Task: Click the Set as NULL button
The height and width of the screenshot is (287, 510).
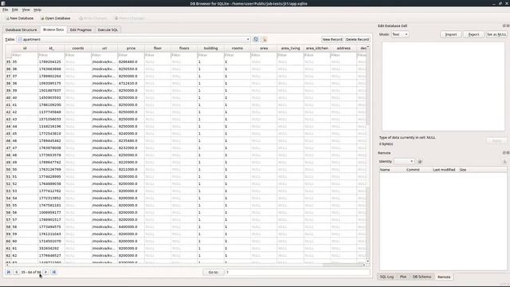Action: [496, 34]
